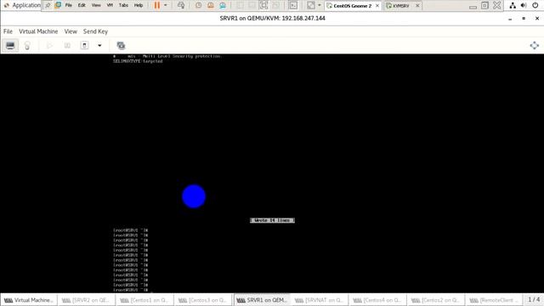The image size is (544, 306).
Task: Switch to SRVNAT on QEMU taskbar item
Action: pos(320,300)
